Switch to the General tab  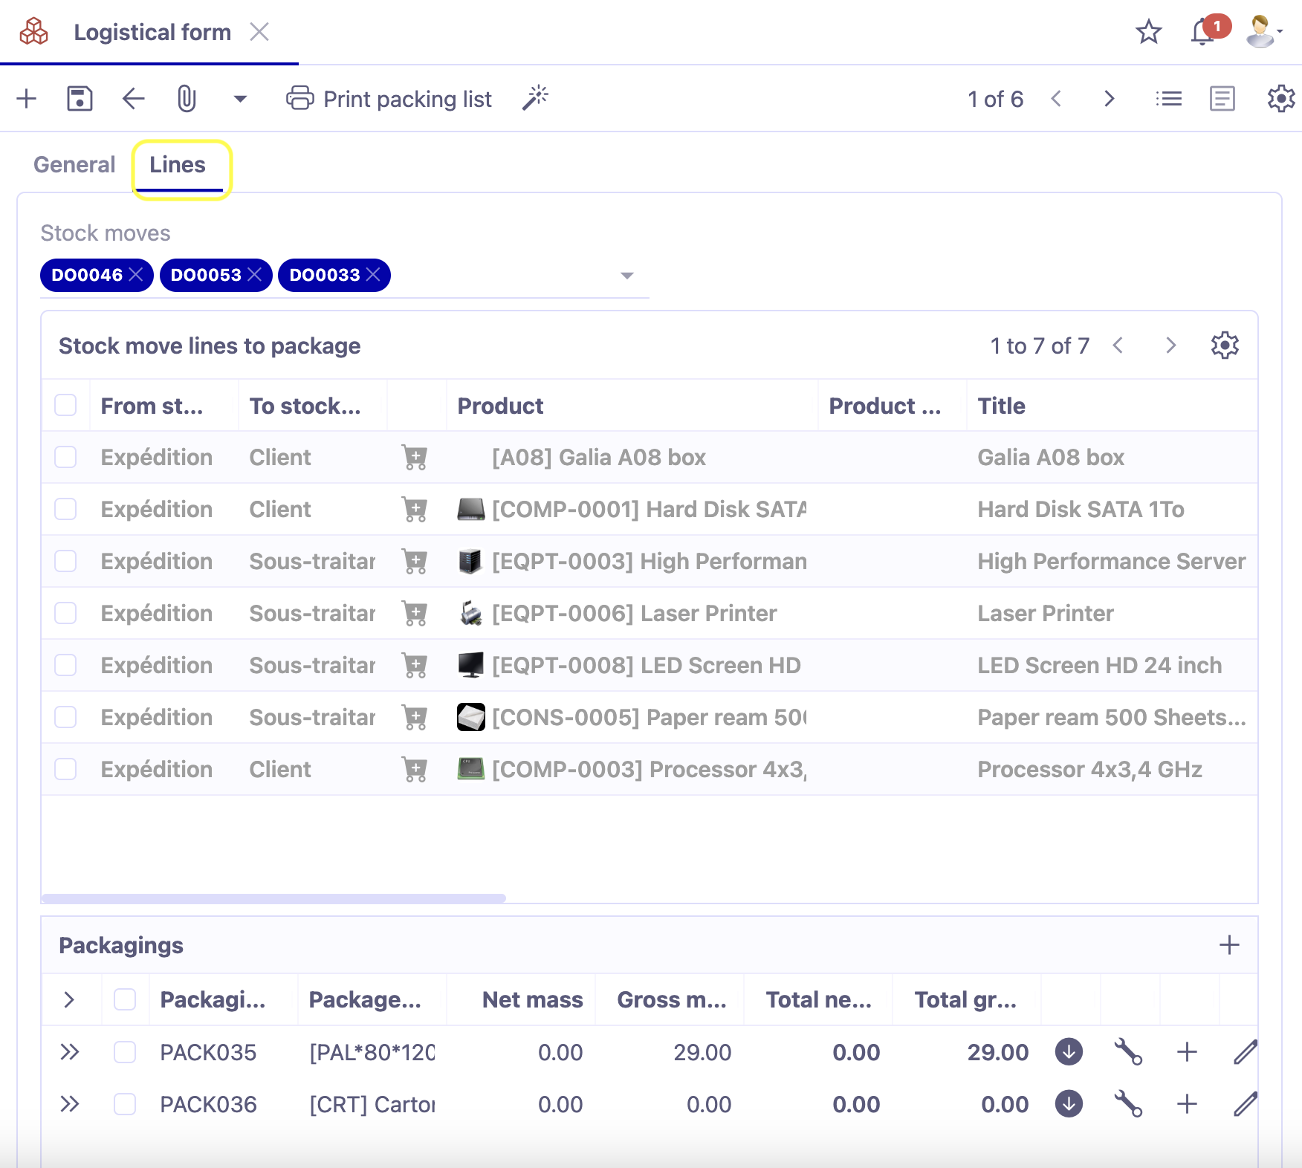coord(74,164)
